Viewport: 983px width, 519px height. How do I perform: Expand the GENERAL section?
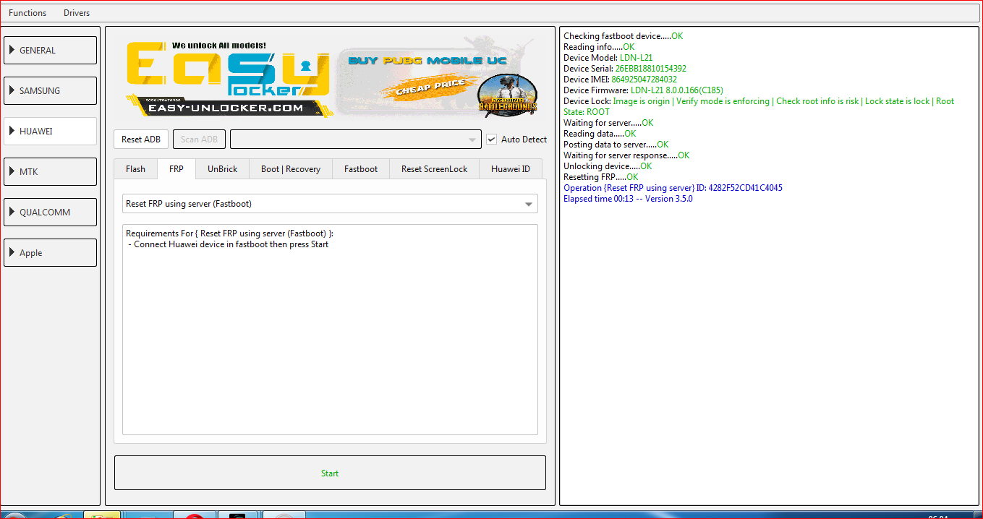click(x=51, y=51)
